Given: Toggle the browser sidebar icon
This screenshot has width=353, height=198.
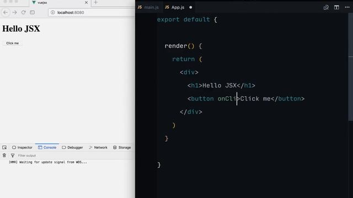Looking at the screenshot, I should click(32, 12).
